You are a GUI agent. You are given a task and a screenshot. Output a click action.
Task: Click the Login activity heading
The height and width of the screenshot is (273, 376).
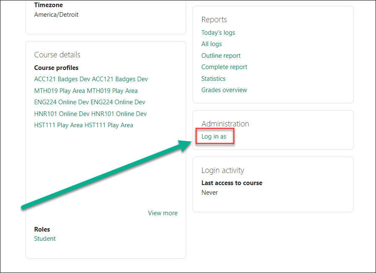click(x=223, y=170)
